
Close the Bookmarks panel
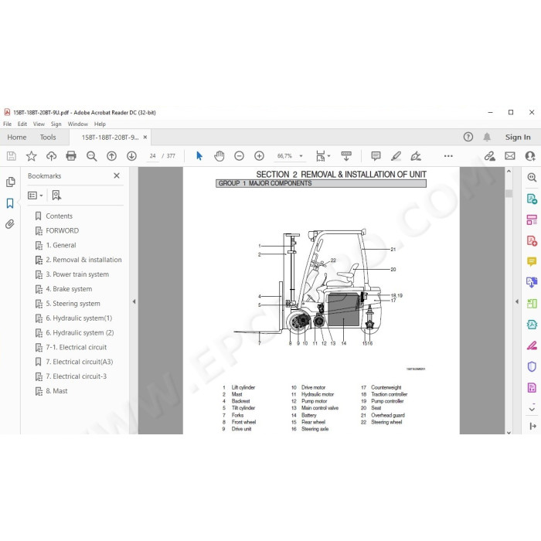tap(117, 176)
